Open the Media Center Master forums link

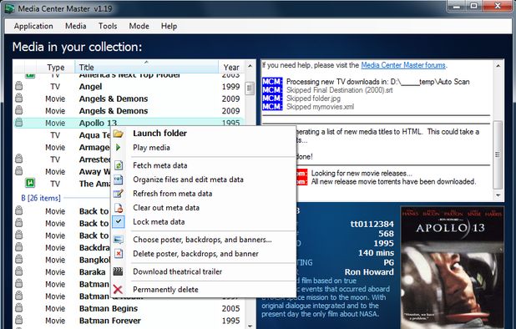click(403, 65)
